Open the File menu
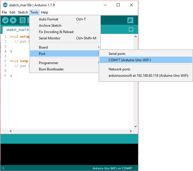The width and height of the screenshot is (193, 171). [x=4, y=12]
